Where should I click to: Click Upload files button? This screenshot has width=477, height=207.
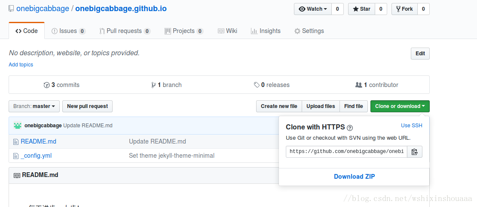[x=321, y=106]
